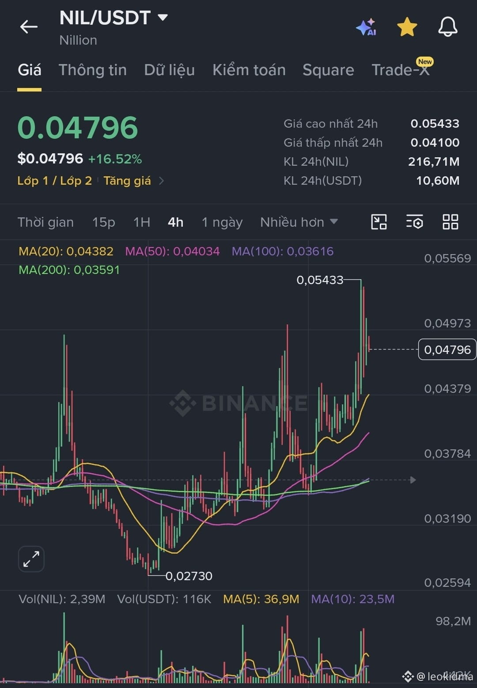Tap the KL 24h(USDT) value 10,60M
The height and width of the screenshot is (688, 477).
pyautogui.click(x=438, y=181)
